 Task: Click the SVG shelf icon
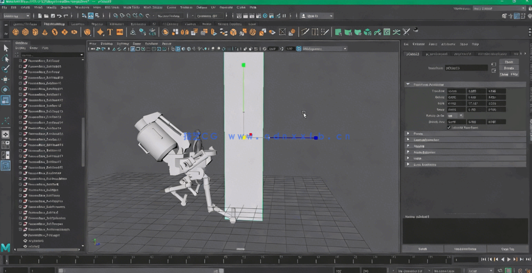(120, 32)
